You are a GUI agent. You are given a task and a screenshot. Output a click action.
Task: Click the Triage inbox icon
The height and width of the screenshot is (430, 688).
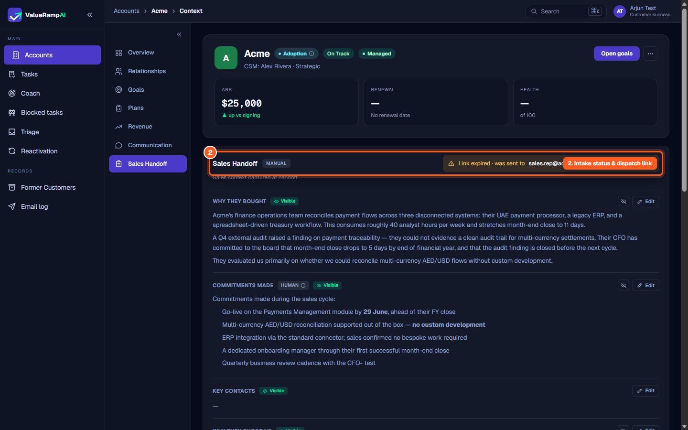[12, 132]
